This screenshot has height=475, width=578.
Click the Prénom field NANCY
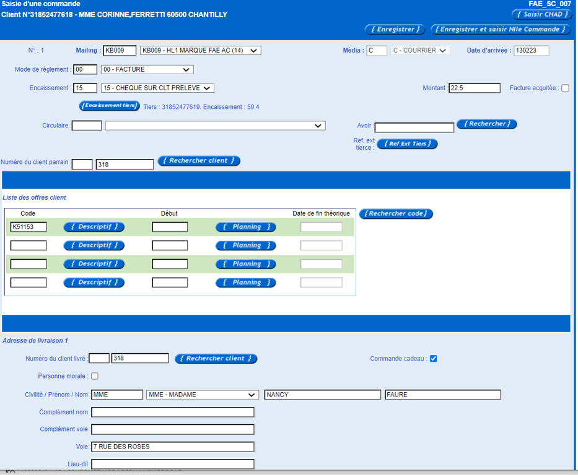323,395
